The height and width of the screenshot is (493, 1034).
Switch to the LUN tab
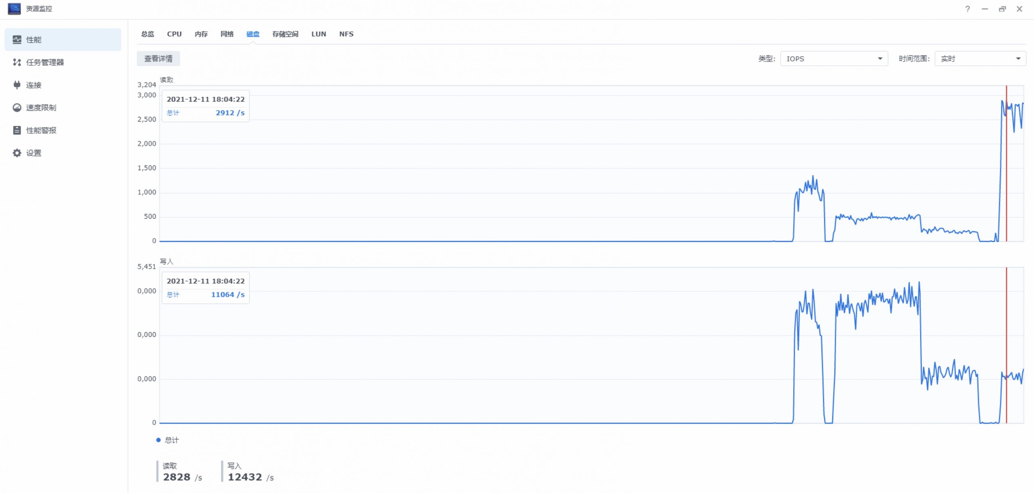click(x=319, y=34)
